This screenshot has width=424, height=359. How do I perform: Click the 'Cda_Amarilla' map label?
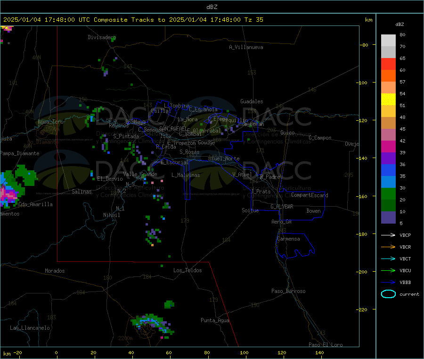click(35, 204)
